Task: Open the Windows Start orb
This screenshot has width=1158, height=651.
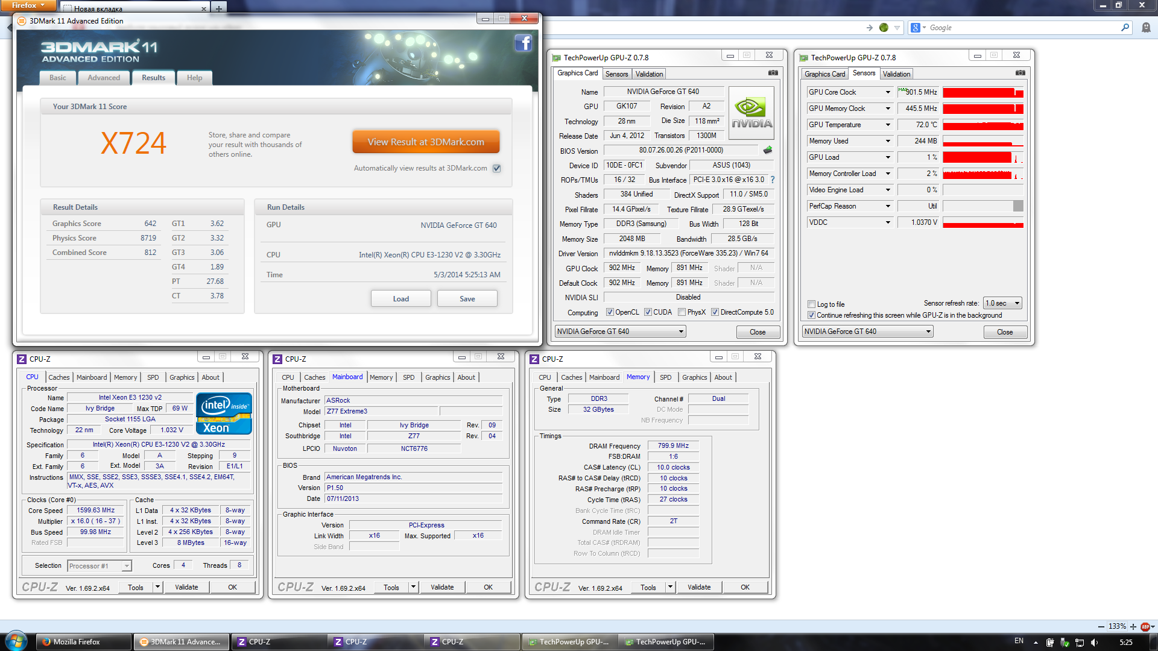Action: click(x=16, y=641)
